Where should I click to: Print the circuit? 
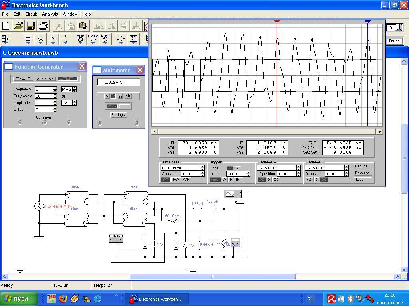click(43, 26)
